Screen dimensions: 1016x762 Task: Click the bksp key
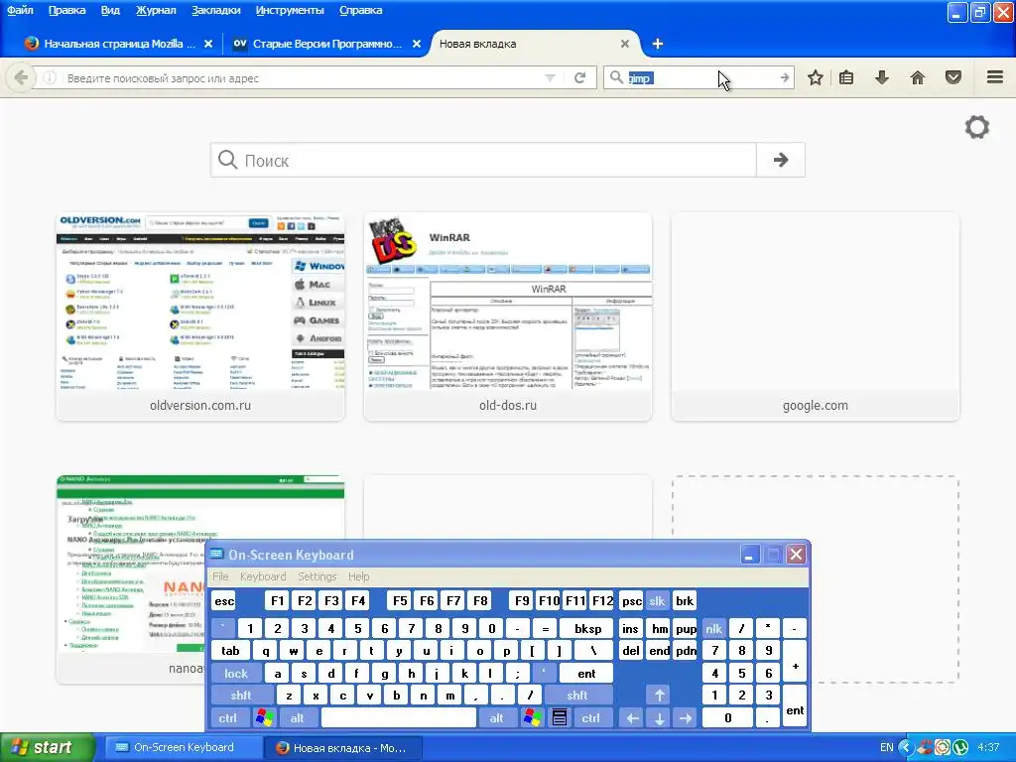[587, 628]
